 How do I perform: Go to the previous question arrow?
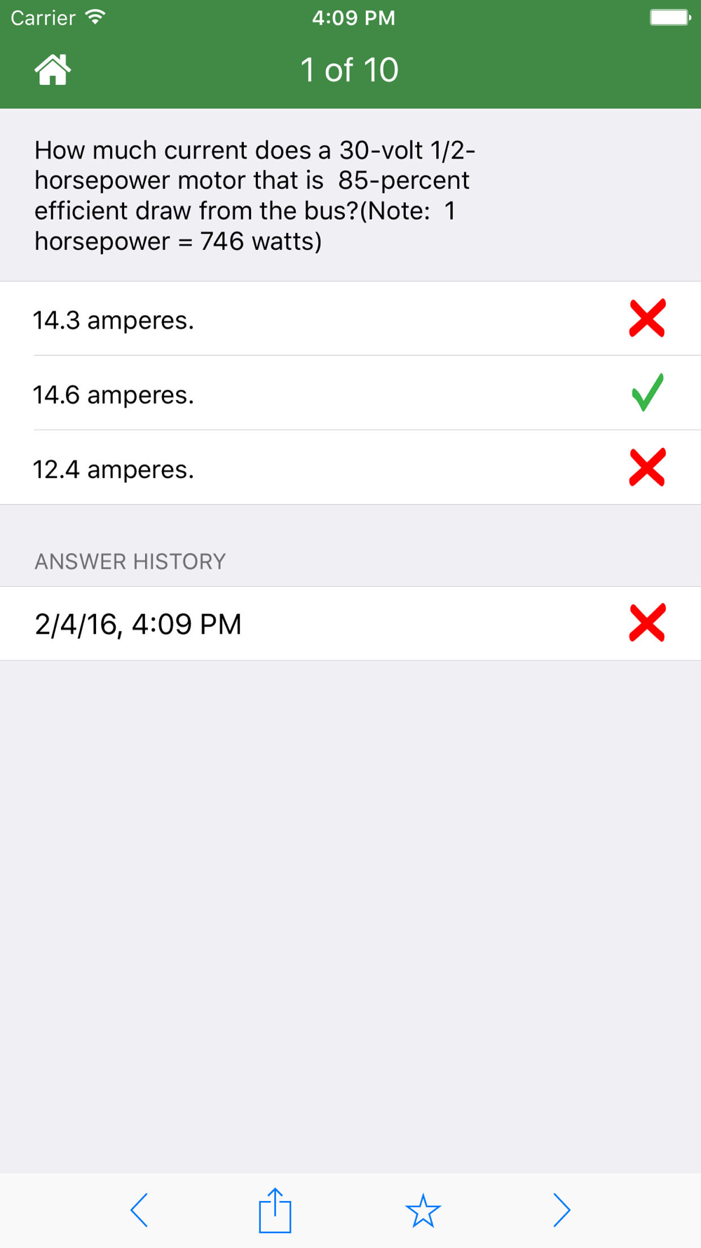(x=139, y=1210)
